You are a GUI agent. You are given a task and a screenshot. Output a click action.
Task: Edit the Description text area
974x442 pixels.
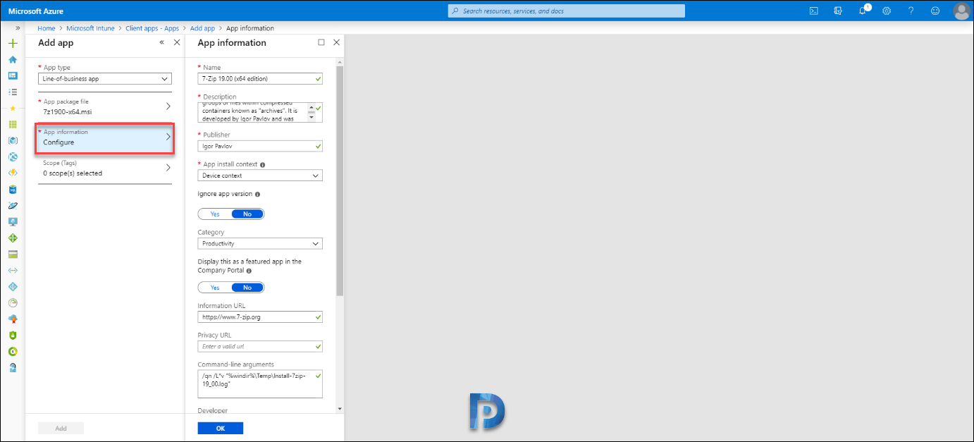260,112
